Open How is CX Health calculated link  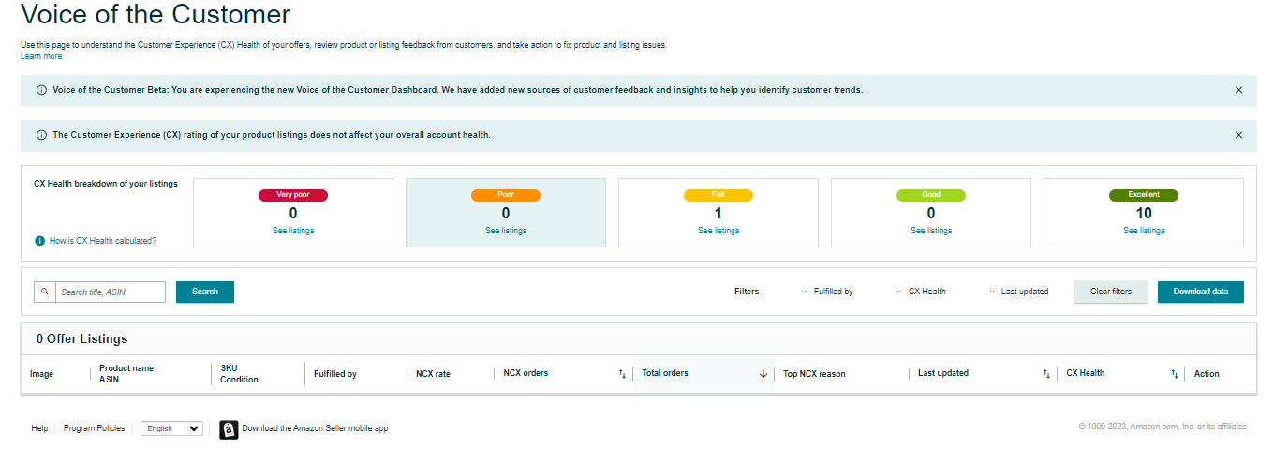pos(103,241)
